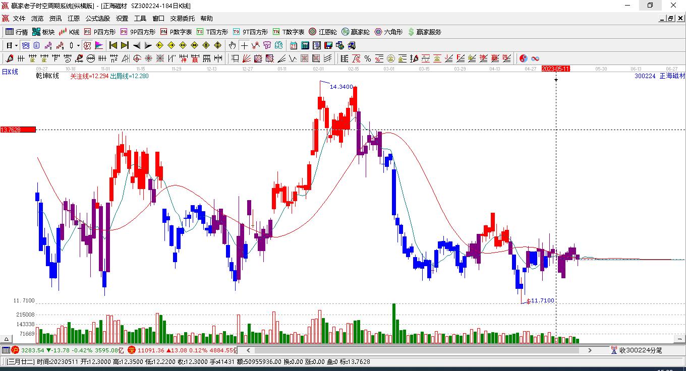
Task: Jump to last bar icon
Action: point(125,45)
